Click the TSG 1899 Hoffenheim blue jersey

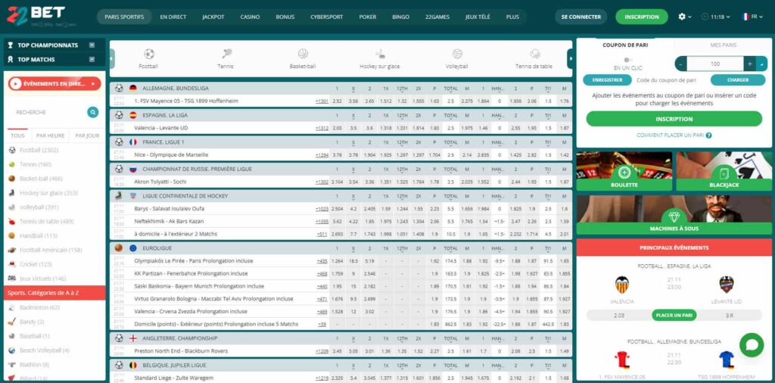[727, 360]
